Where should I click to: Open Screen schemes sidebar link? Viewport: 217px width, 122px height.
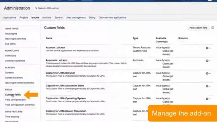click(14, 78)
